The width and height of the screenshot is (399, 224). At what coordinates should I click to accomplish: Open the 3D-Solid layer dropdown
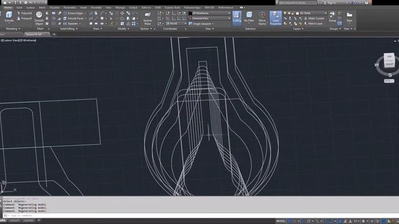tap(311, 13)
